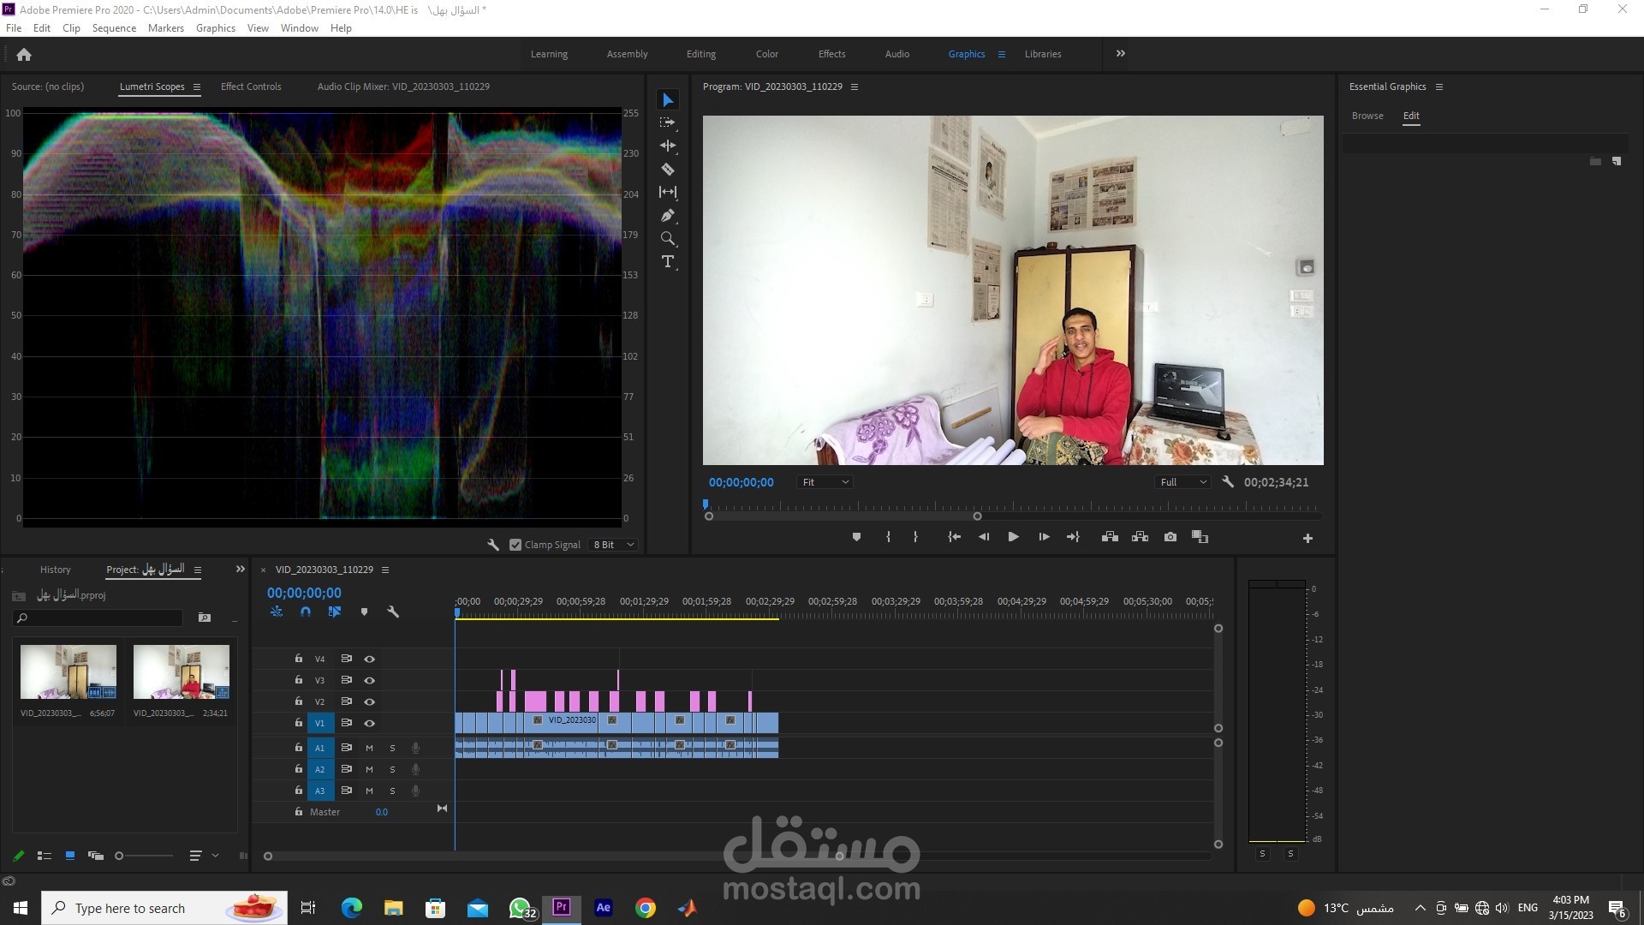The width and height of the screenshot is (1644, 925).
Task: Open the 8 Bit depth dropdown
Action: coord(614,545)
